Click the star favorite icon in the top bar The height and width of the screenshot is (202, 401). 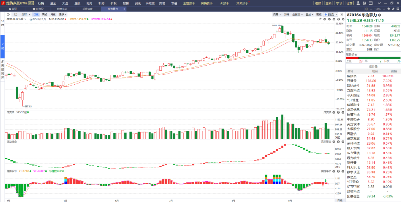[389, 9]
